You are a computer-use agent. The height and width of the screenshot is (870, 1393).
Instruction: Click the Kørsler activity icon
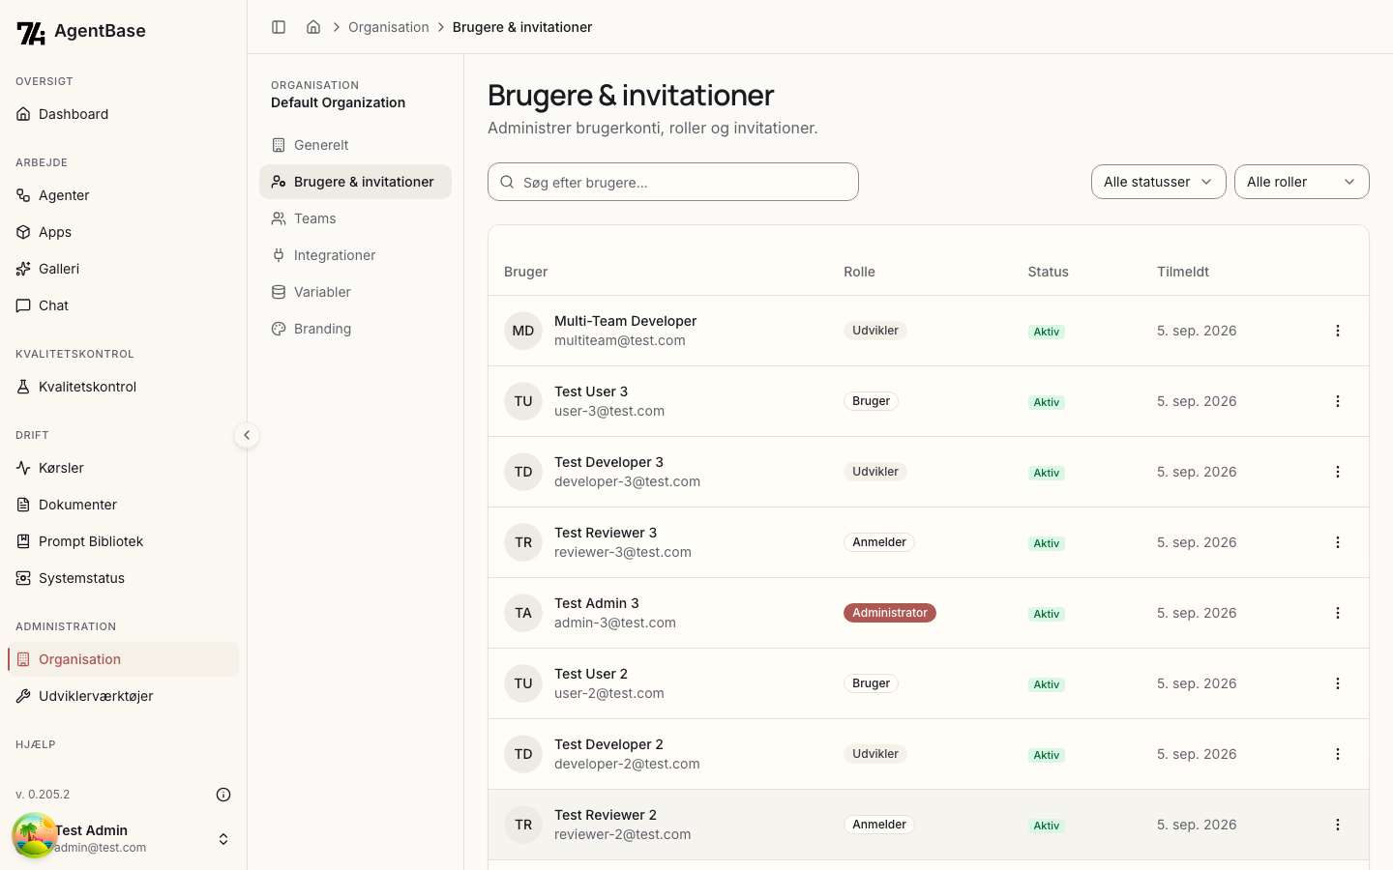23,468
